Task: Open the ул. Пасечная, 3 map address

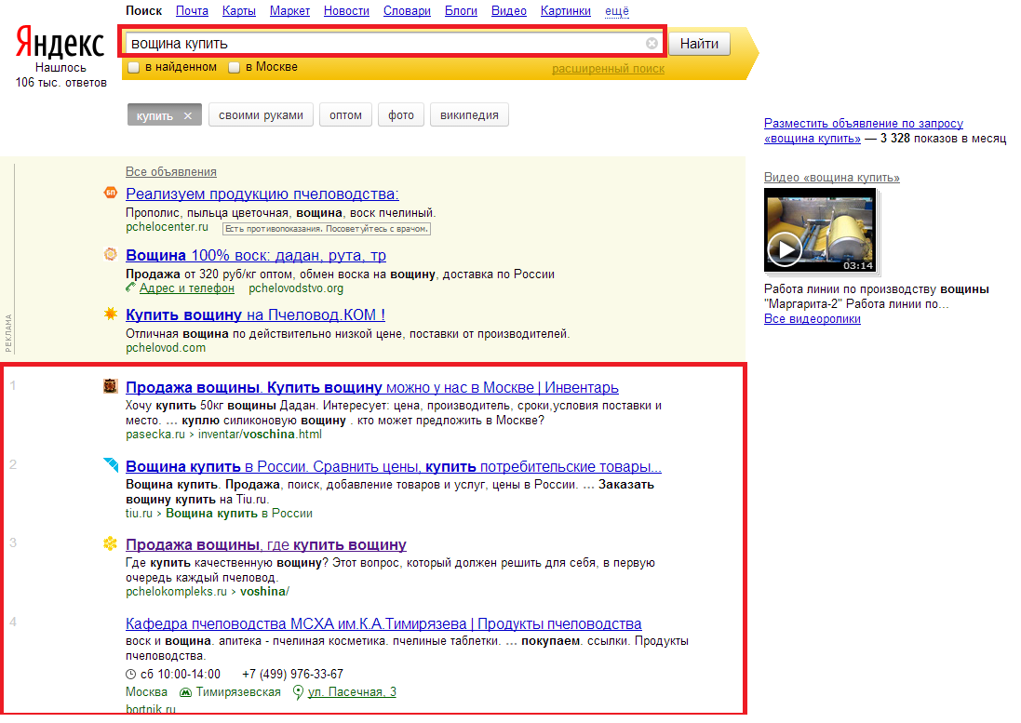Action: 351,691
